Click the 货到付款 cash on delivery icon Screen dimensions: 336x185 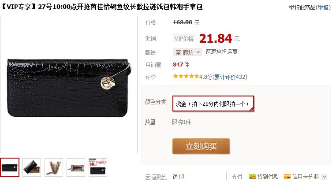point(252,177)
